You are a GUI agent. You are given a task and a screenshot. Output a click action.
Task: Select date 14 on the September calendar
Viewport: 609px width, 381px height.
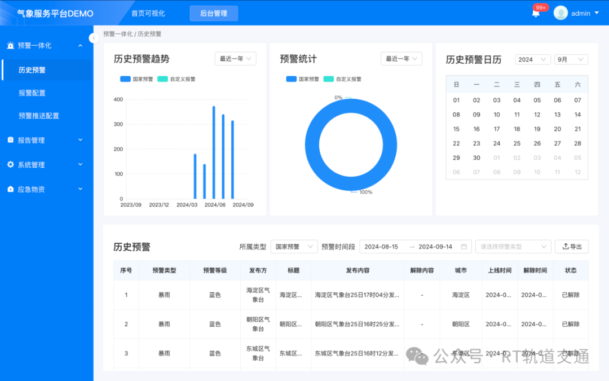click(577, 114)
